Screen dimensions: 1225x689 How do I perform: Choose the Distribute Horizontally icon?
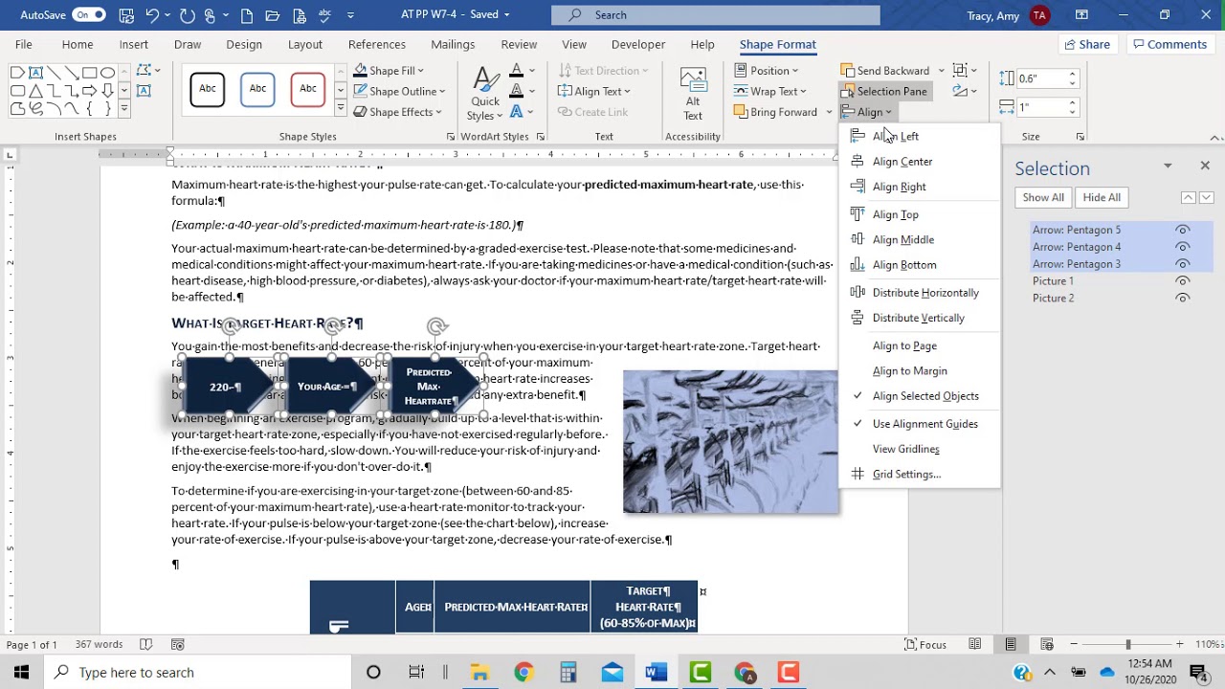click(857, 292)
